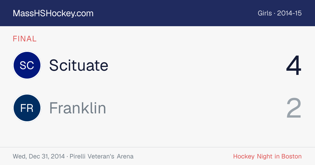Image resolution: width=315 pixels, height=165 pixels.
Task: Click the Girls · 2014-15 season label
Action: point(280,13)
